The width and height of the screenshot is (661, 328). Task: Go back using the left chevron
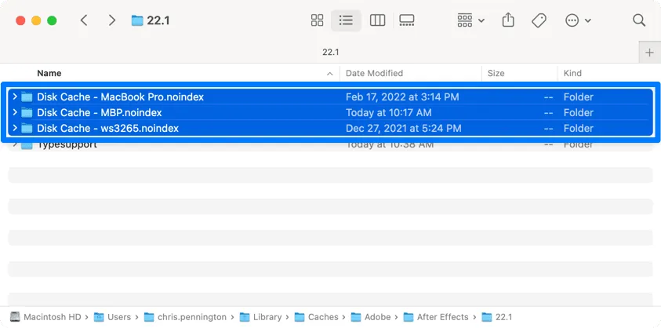tap(84, 20)
